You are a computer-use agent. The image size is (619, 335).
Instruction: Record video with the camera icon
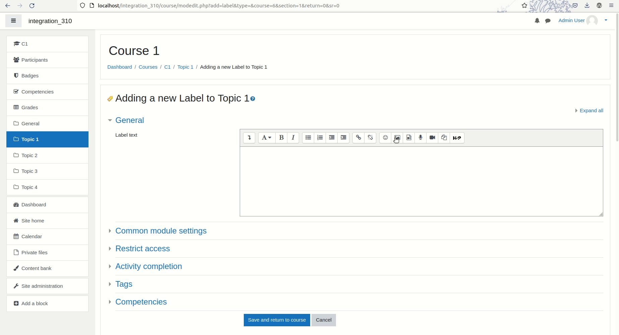coord(432,138)
